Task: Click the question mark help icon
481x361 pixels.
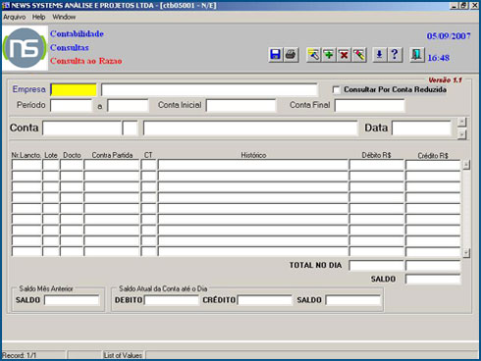Action: [395, 55]
